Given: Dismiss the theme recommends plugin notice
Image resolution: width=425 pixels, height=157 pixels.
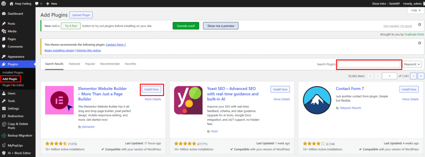Looking at the screenshot, I should (420, 43).
